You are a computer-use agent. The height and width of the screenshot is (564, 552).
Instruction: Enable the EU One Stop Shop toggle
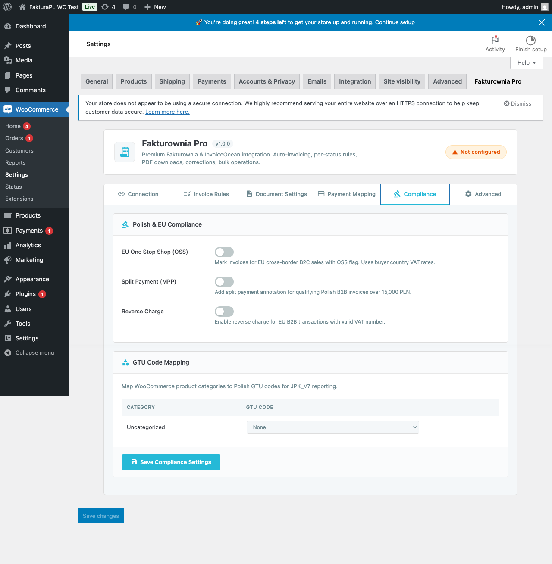tap(224, 252)
